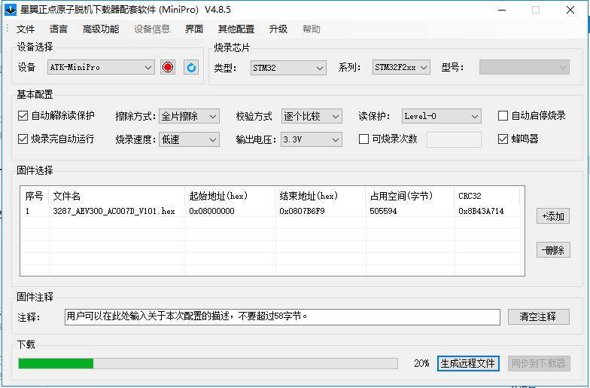This screenshot has width=590, height=388.
Task: Enable 自动启停烧录 checkbox
Action: (x=503, y=116)
